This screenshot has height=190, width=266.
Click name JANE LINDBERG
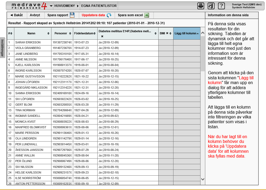coord(27,54)
